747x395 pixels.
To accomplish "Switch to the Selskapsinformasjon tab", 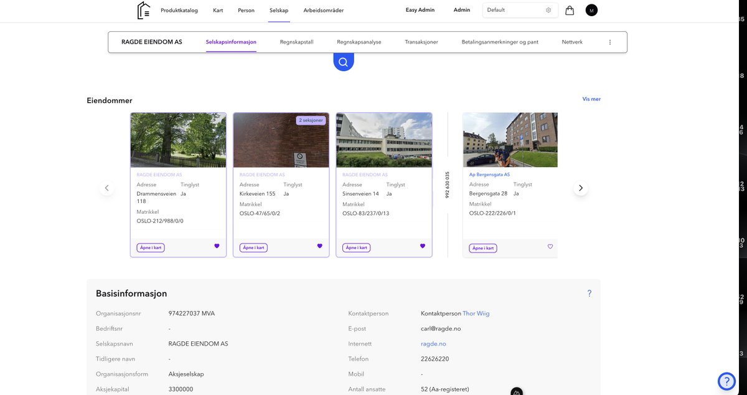I will coord(231,42).
